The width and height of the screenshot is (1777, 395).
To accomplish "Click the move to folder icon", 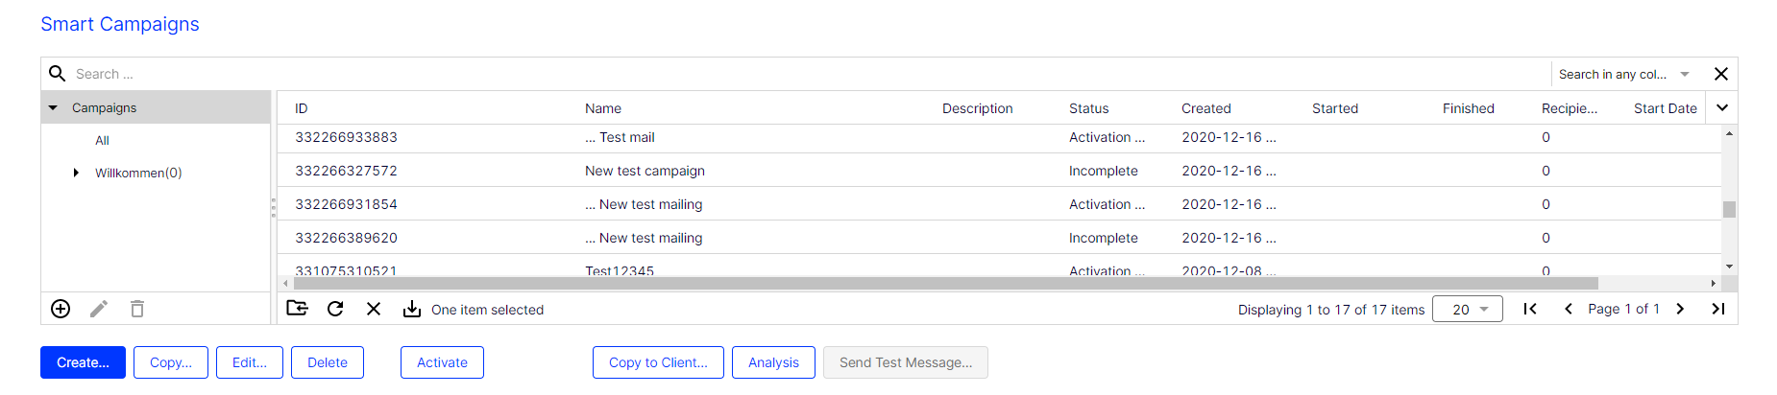I will [x=298, y=309].
